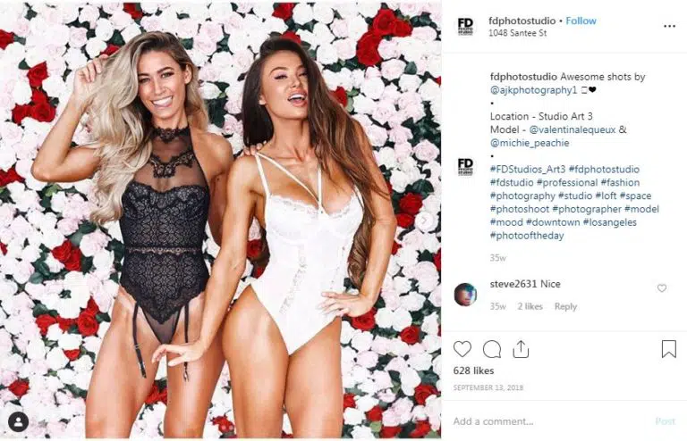The image size is (687, 441).
Task: Visit @ajkphotography1 profile mention
Action: [534, 90]
